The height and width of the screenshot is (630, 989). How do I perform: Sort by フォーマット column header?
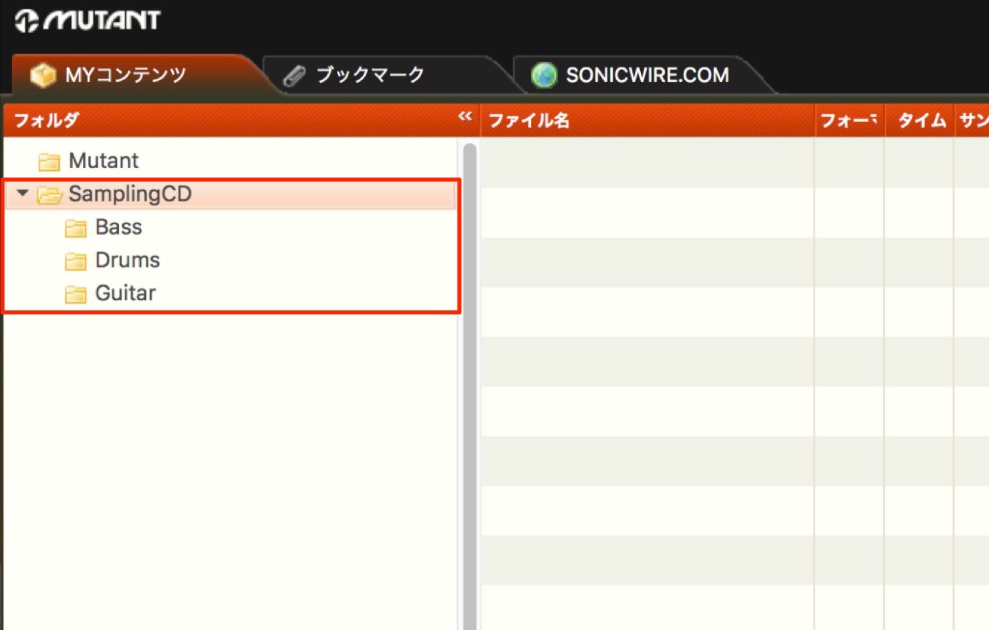tap(849, 120)
